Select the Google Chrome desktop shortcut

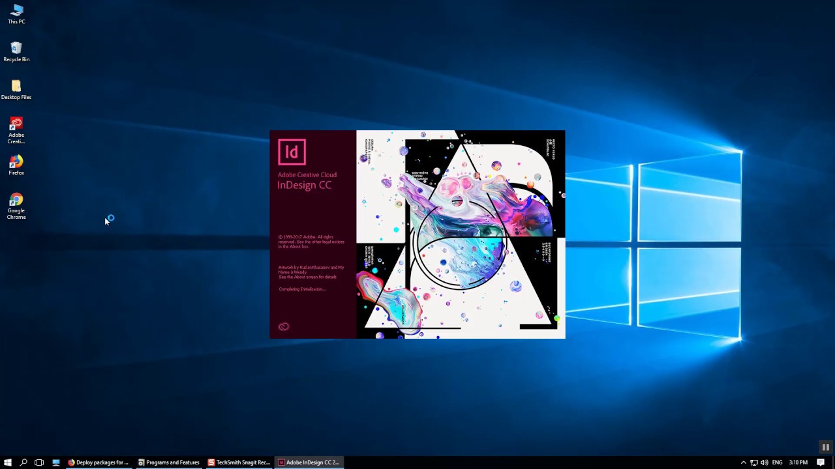pyautogui.click(x=16, y=206)
